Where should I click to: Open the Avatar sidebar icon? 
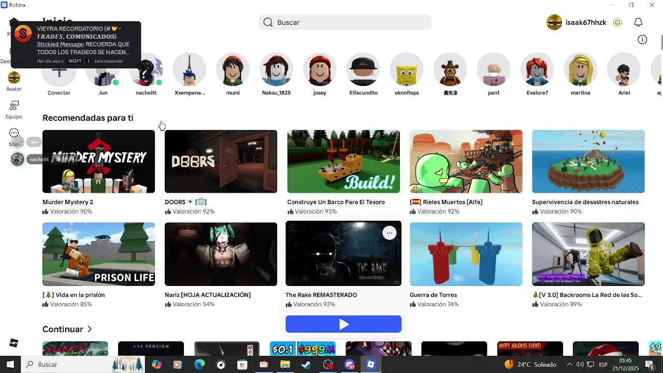click(x=14, y=78)
